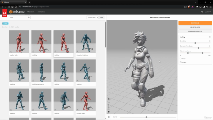The width and height of the screenshot is (213, 120).
Task: Adjust the Character Arm-Space slider handle
Action: point(198,48)
